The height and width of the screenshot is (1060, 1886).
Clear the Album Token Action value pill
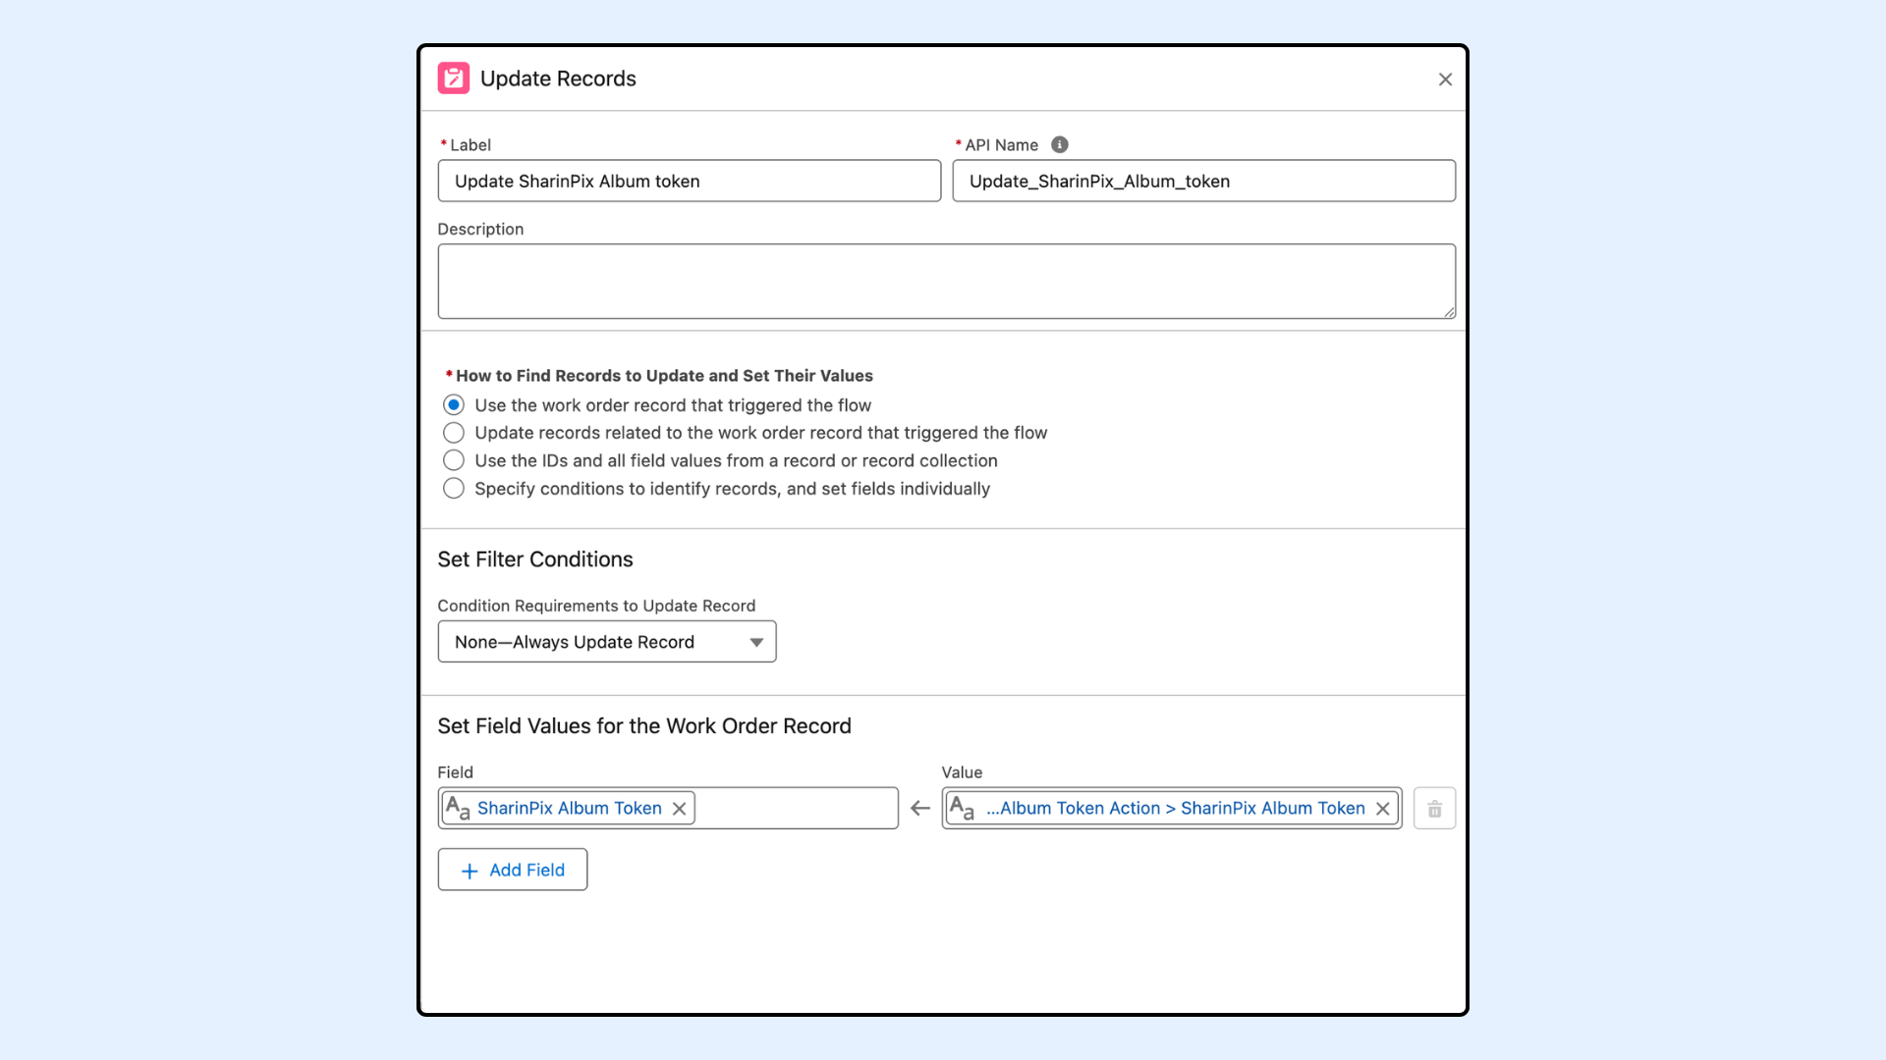coord(1383,809)
